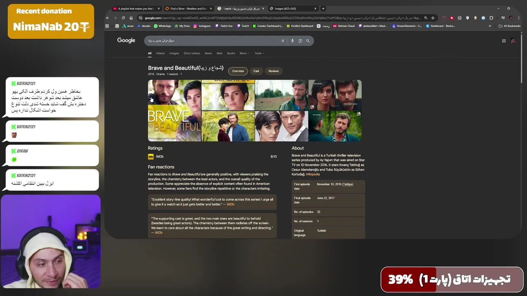
Task: Open the thumbnail of the couple in a field
Action: (228, 126)
